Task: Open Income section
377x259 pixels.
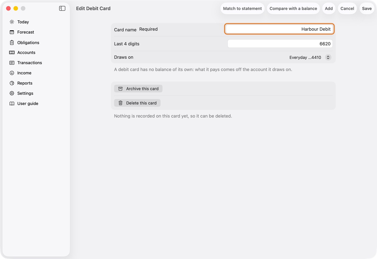Action: (24, 73)
